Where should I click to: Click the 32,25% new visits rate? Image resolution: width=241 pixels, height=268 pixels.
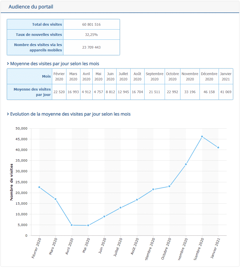91,35
